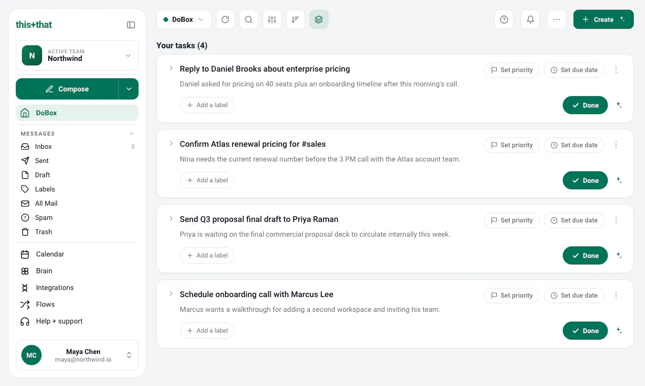Image resolution: width=645 pixels, height=386 pixels.
Task: Open the DoBox view dropdown
Action: coord(184,20)
